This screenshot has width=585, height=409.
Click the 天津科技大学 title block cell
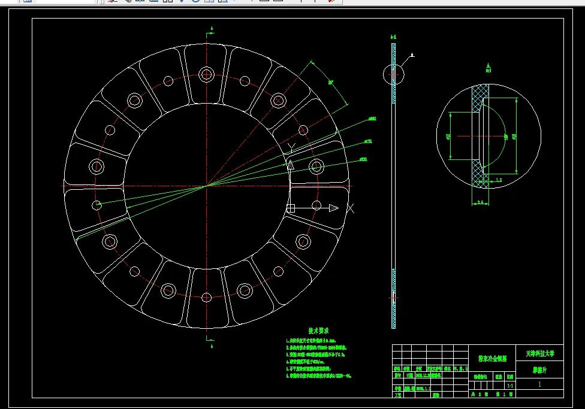[x=539, y=354]
